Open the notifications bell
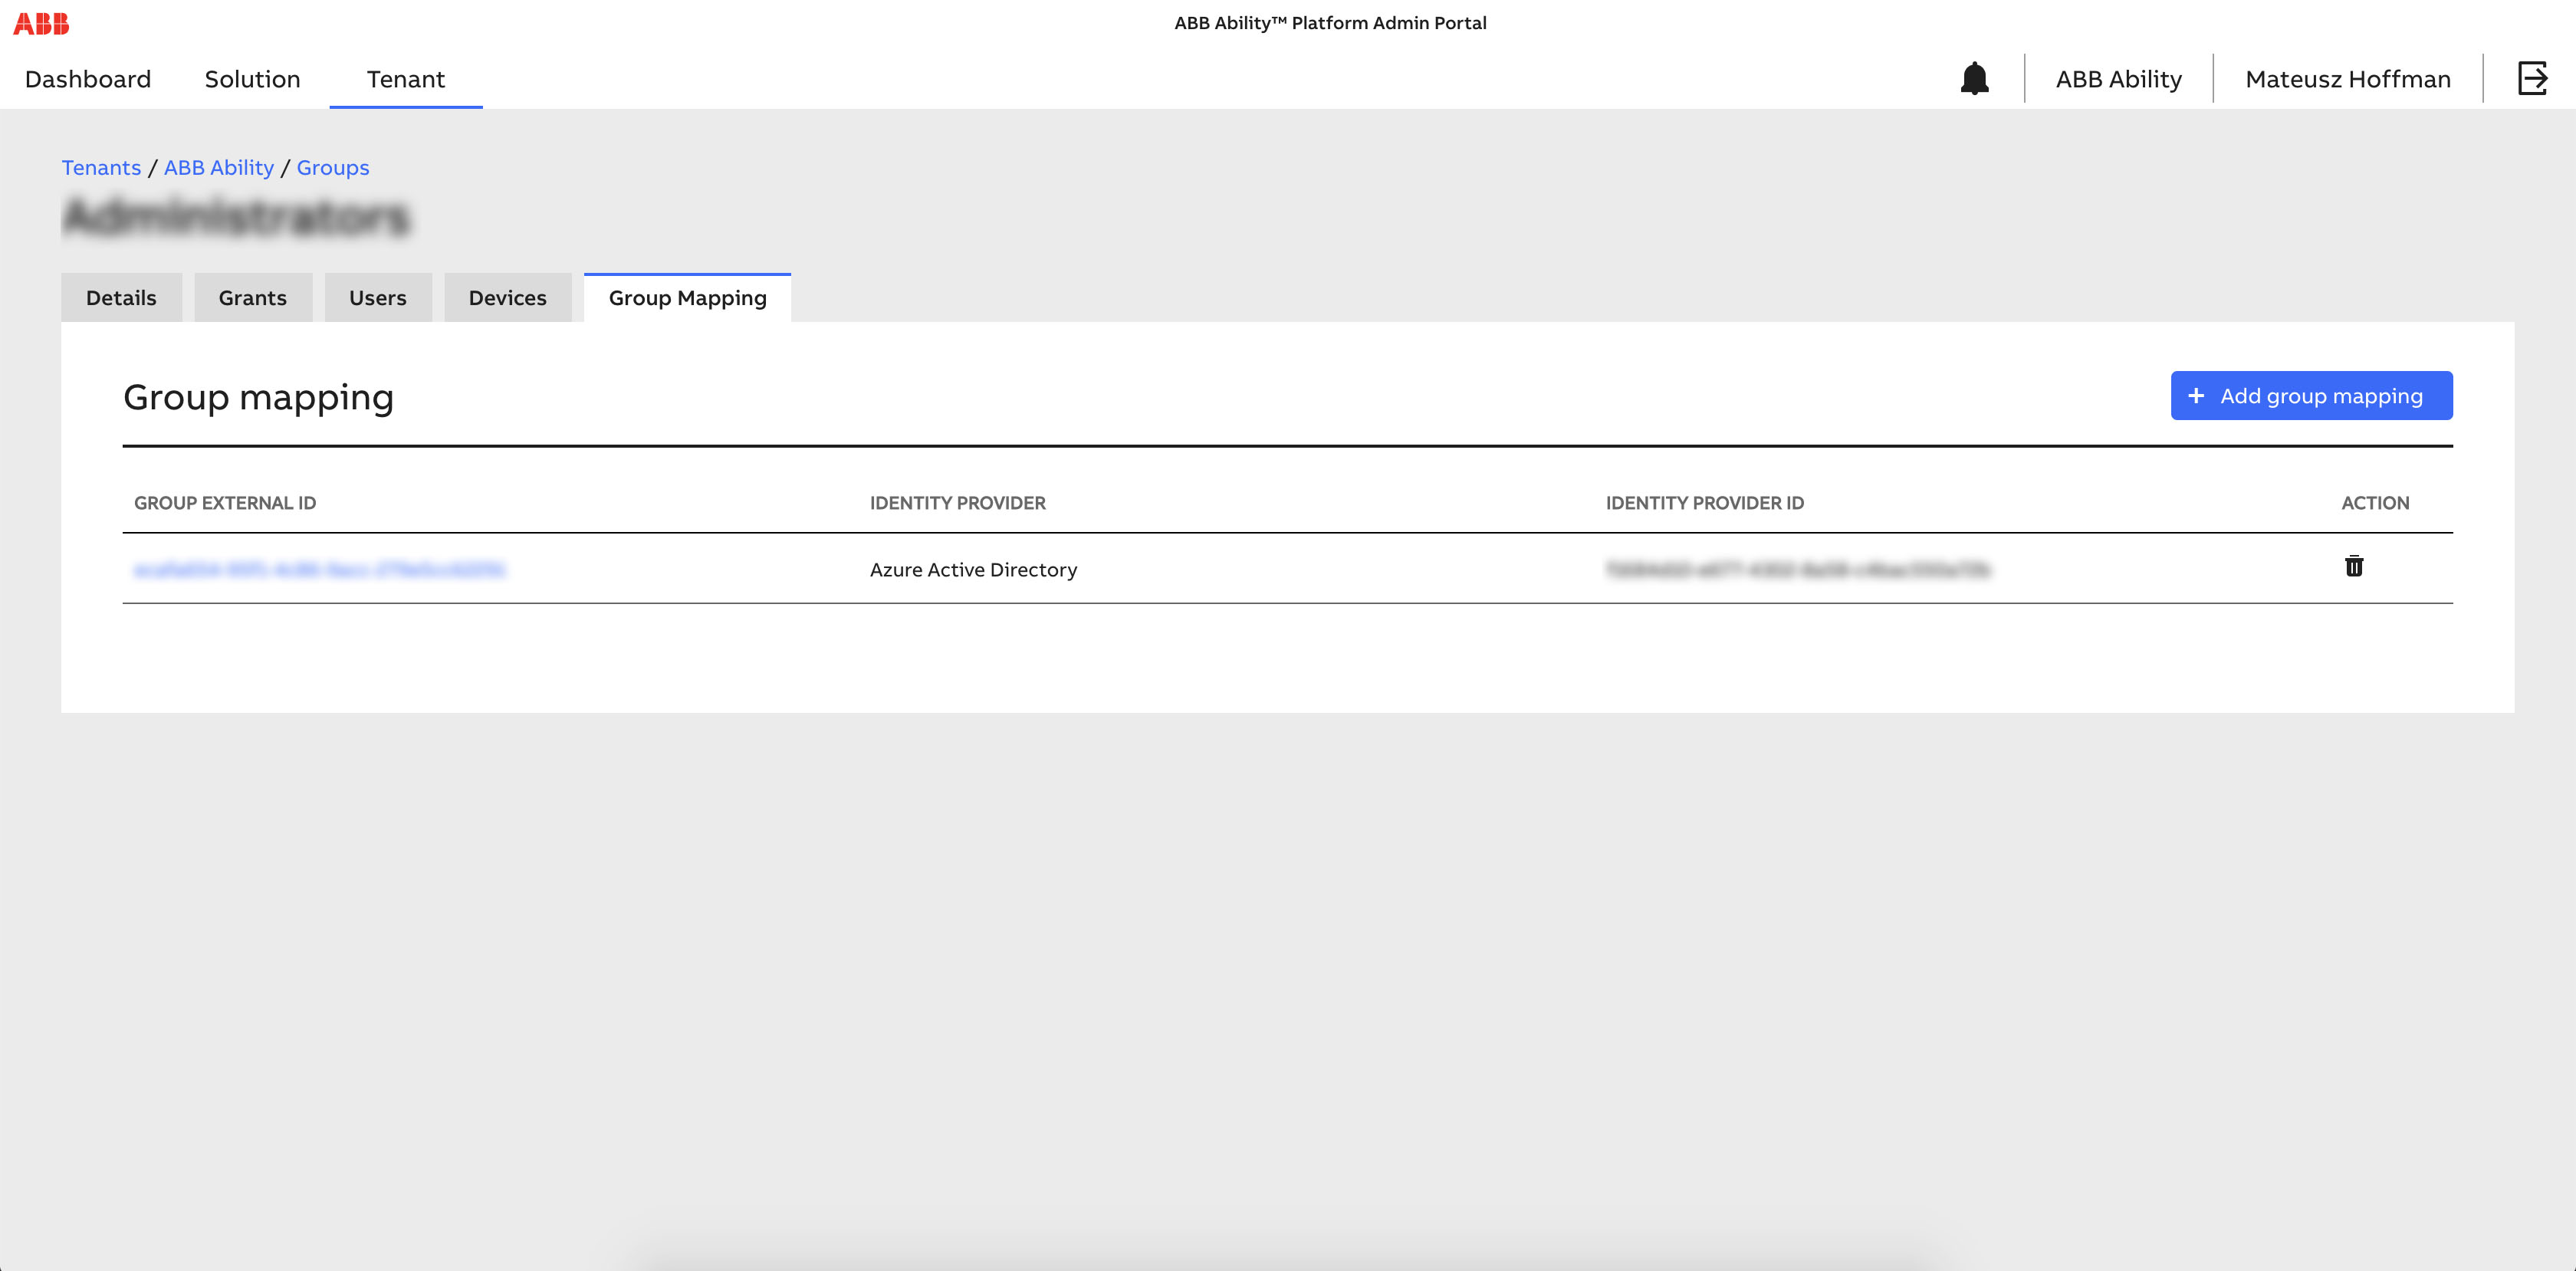Screen dimensions: 2576x1271 point(1974,78)
